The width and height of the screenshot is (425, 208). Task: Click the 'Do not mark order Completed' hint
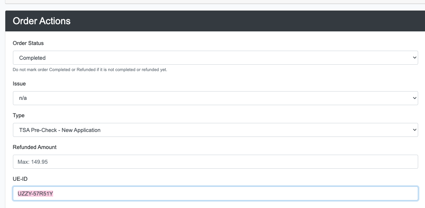coord(90,70)
